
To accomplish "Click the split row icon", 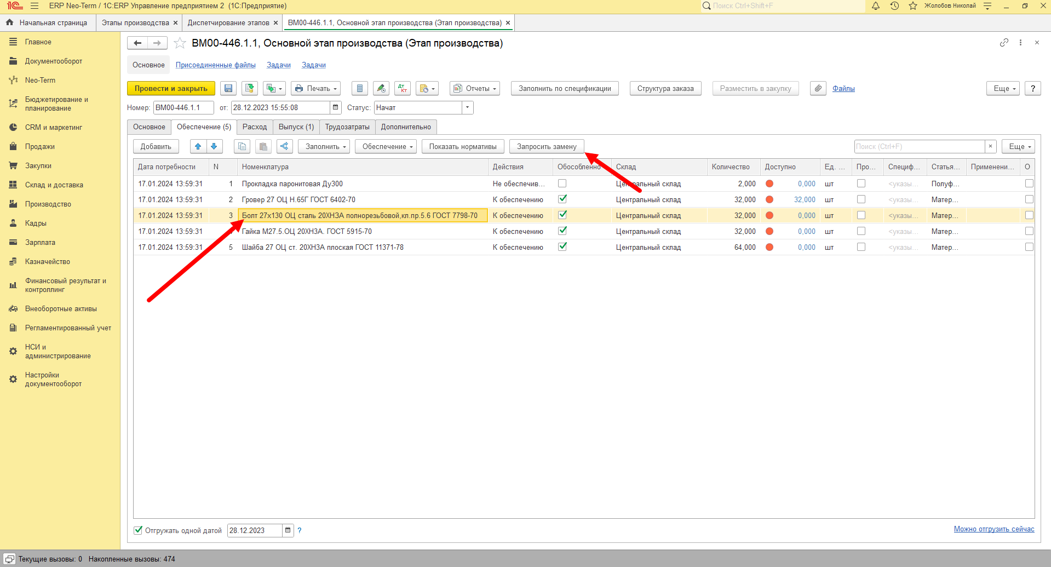I will [284, 146].
